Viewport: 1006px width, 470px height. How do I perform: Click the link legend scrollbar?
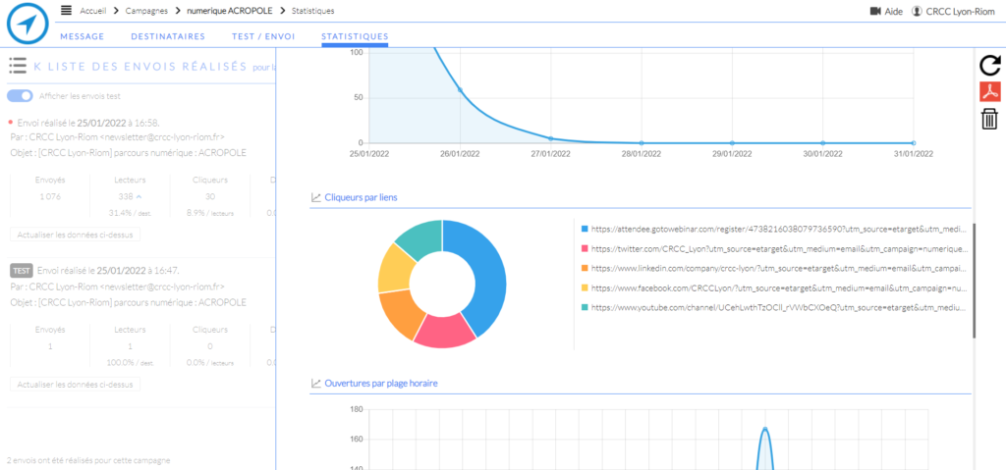(x=975, y=280)
